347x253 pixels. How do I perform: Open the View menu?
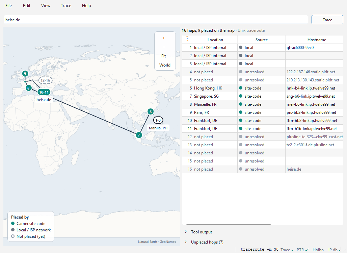(x=46, y=5)
